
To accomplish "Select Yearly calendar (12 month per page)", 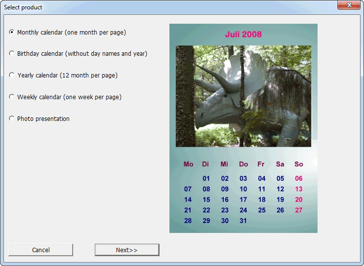I will click(x=12, y=75).
